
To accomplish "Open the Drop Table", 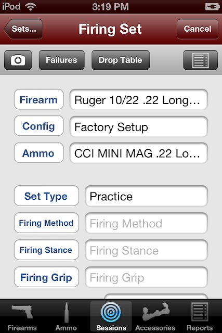I will (121, 60).
